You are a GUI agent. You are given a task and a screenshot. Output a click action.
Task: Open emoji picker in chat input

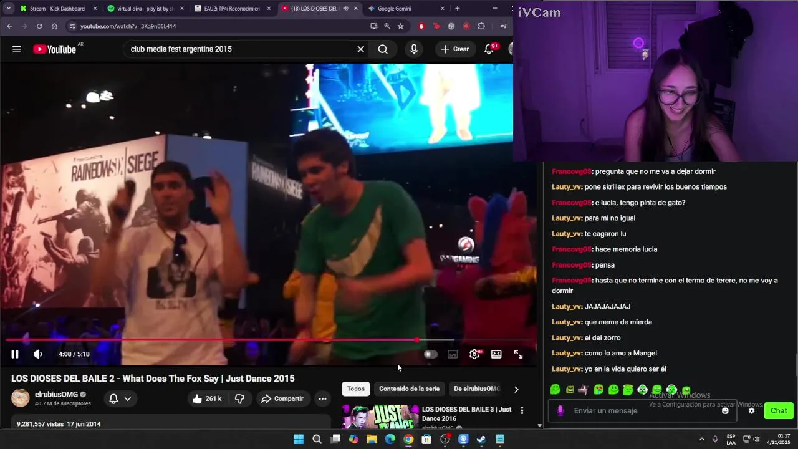tap(725, 411)
